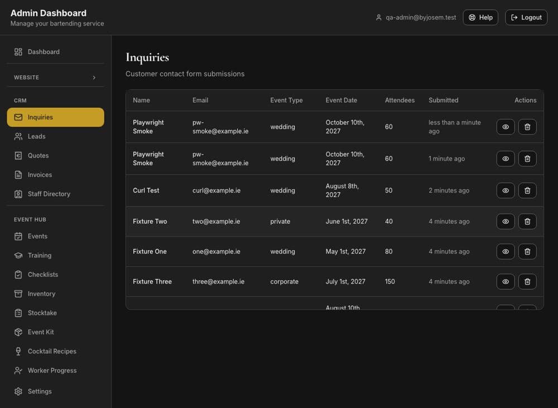Click the Inquiries envelope icon
This screenshot has height=408, width=558.
click(x=18, y=117)
